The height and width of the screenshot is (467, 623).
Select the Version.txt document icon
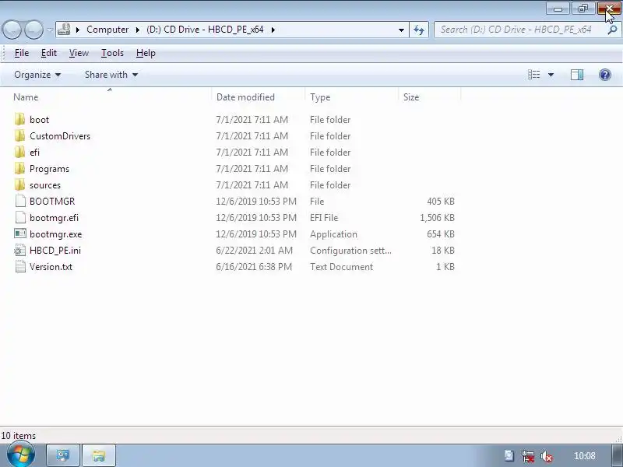(20, 266)
